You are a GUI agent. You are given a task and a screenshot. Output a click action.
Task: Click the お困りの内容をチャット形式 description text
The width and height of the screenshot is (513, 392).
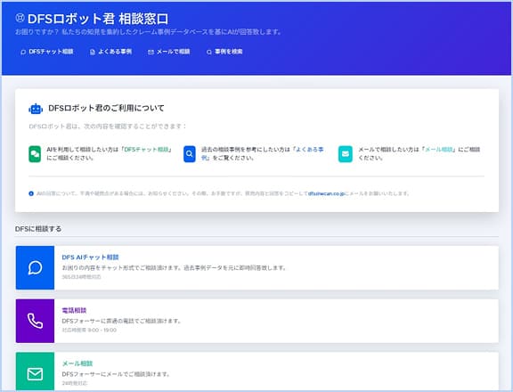coord(175,267)
